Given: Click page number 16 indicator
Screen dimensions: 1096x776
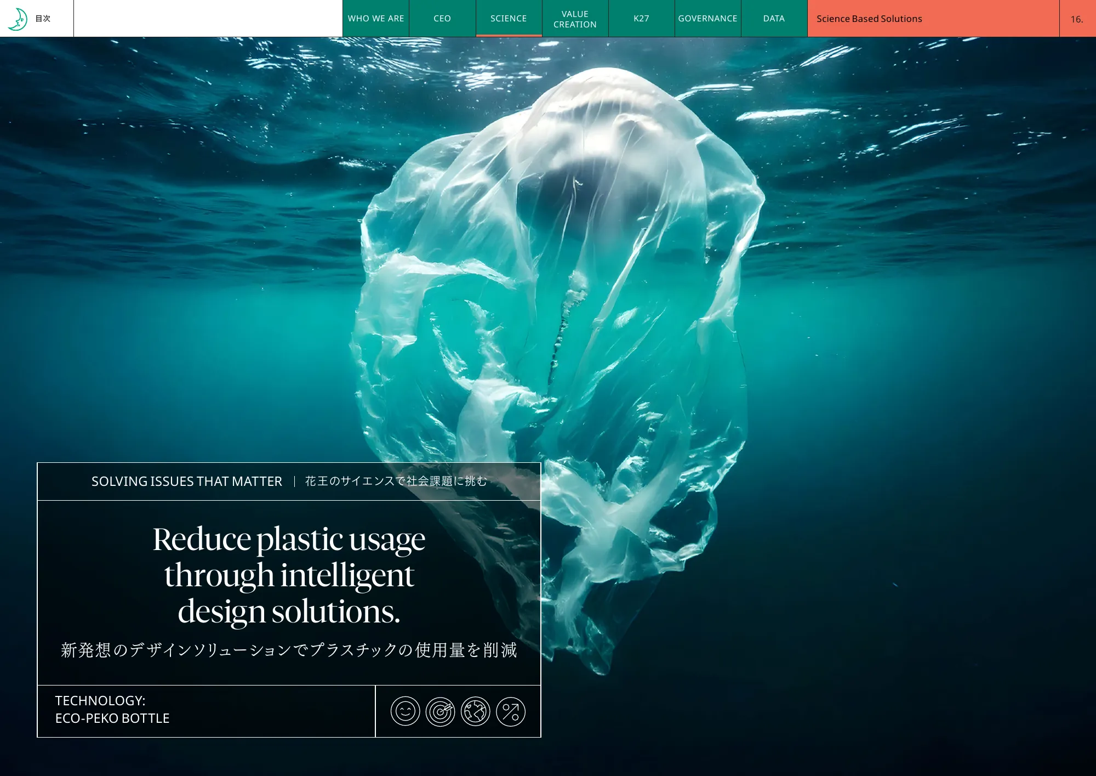Looking at the screenshot, I should coord(1077,19).
